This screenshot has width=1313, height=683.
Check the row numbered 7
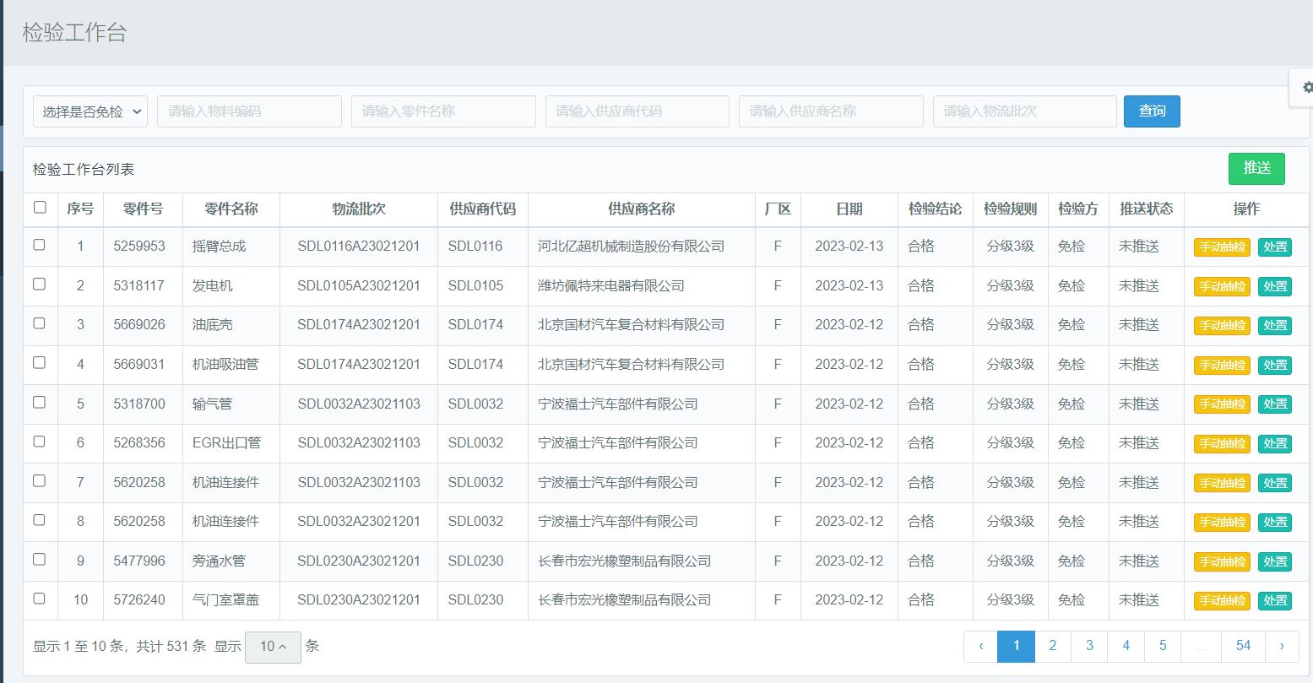(x=39, y=481)
